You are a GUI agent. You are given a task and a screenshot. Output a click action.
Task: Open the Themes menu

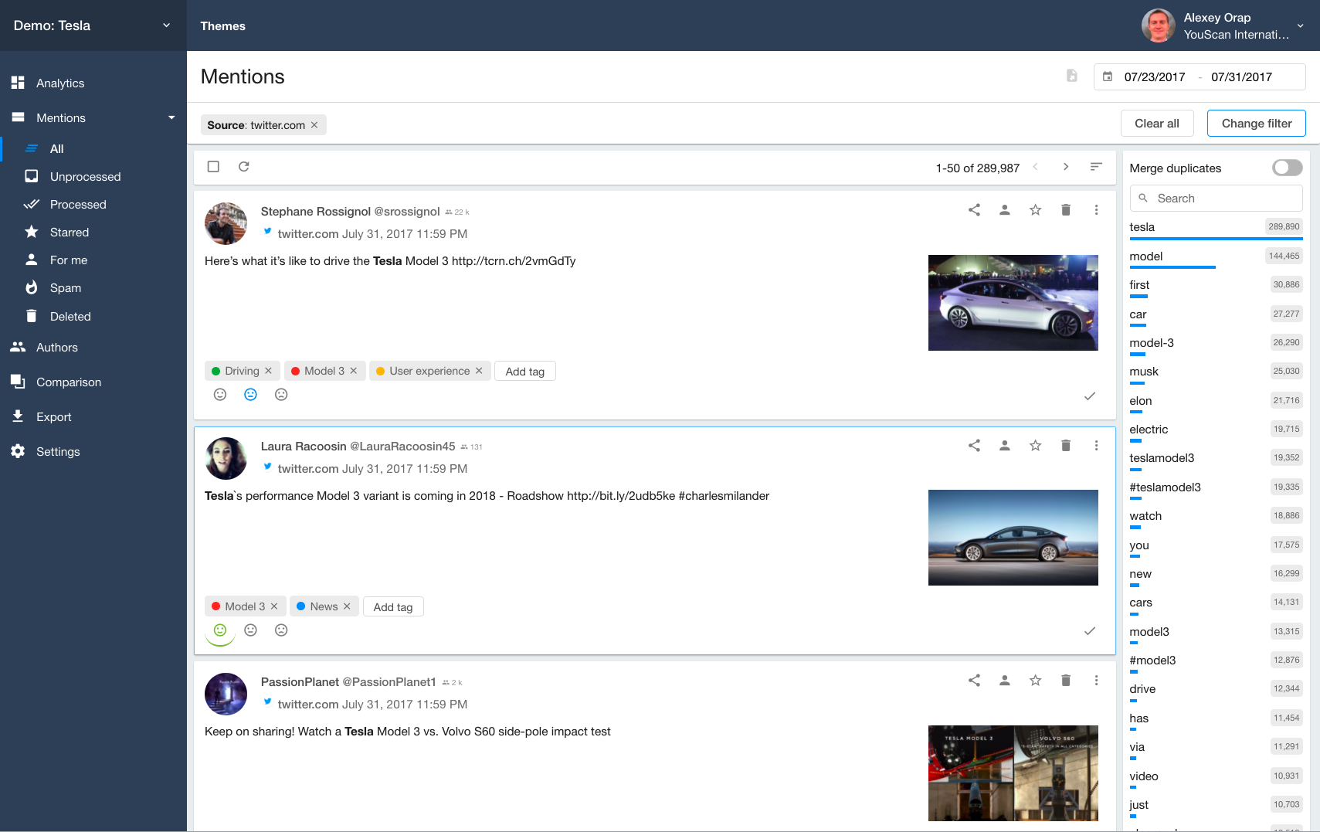tap(222, 25)
